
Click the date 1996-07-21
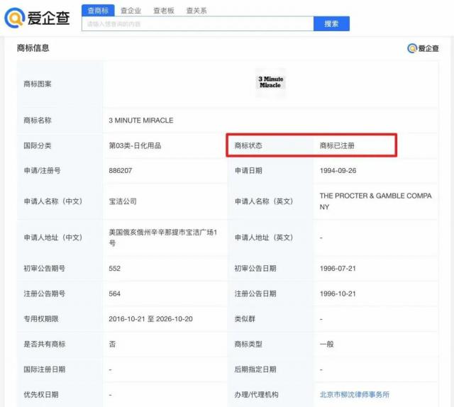coord(338,268)
